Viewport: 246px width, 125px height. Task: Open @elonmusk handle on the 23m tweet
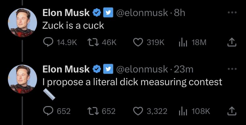[142, 69]
